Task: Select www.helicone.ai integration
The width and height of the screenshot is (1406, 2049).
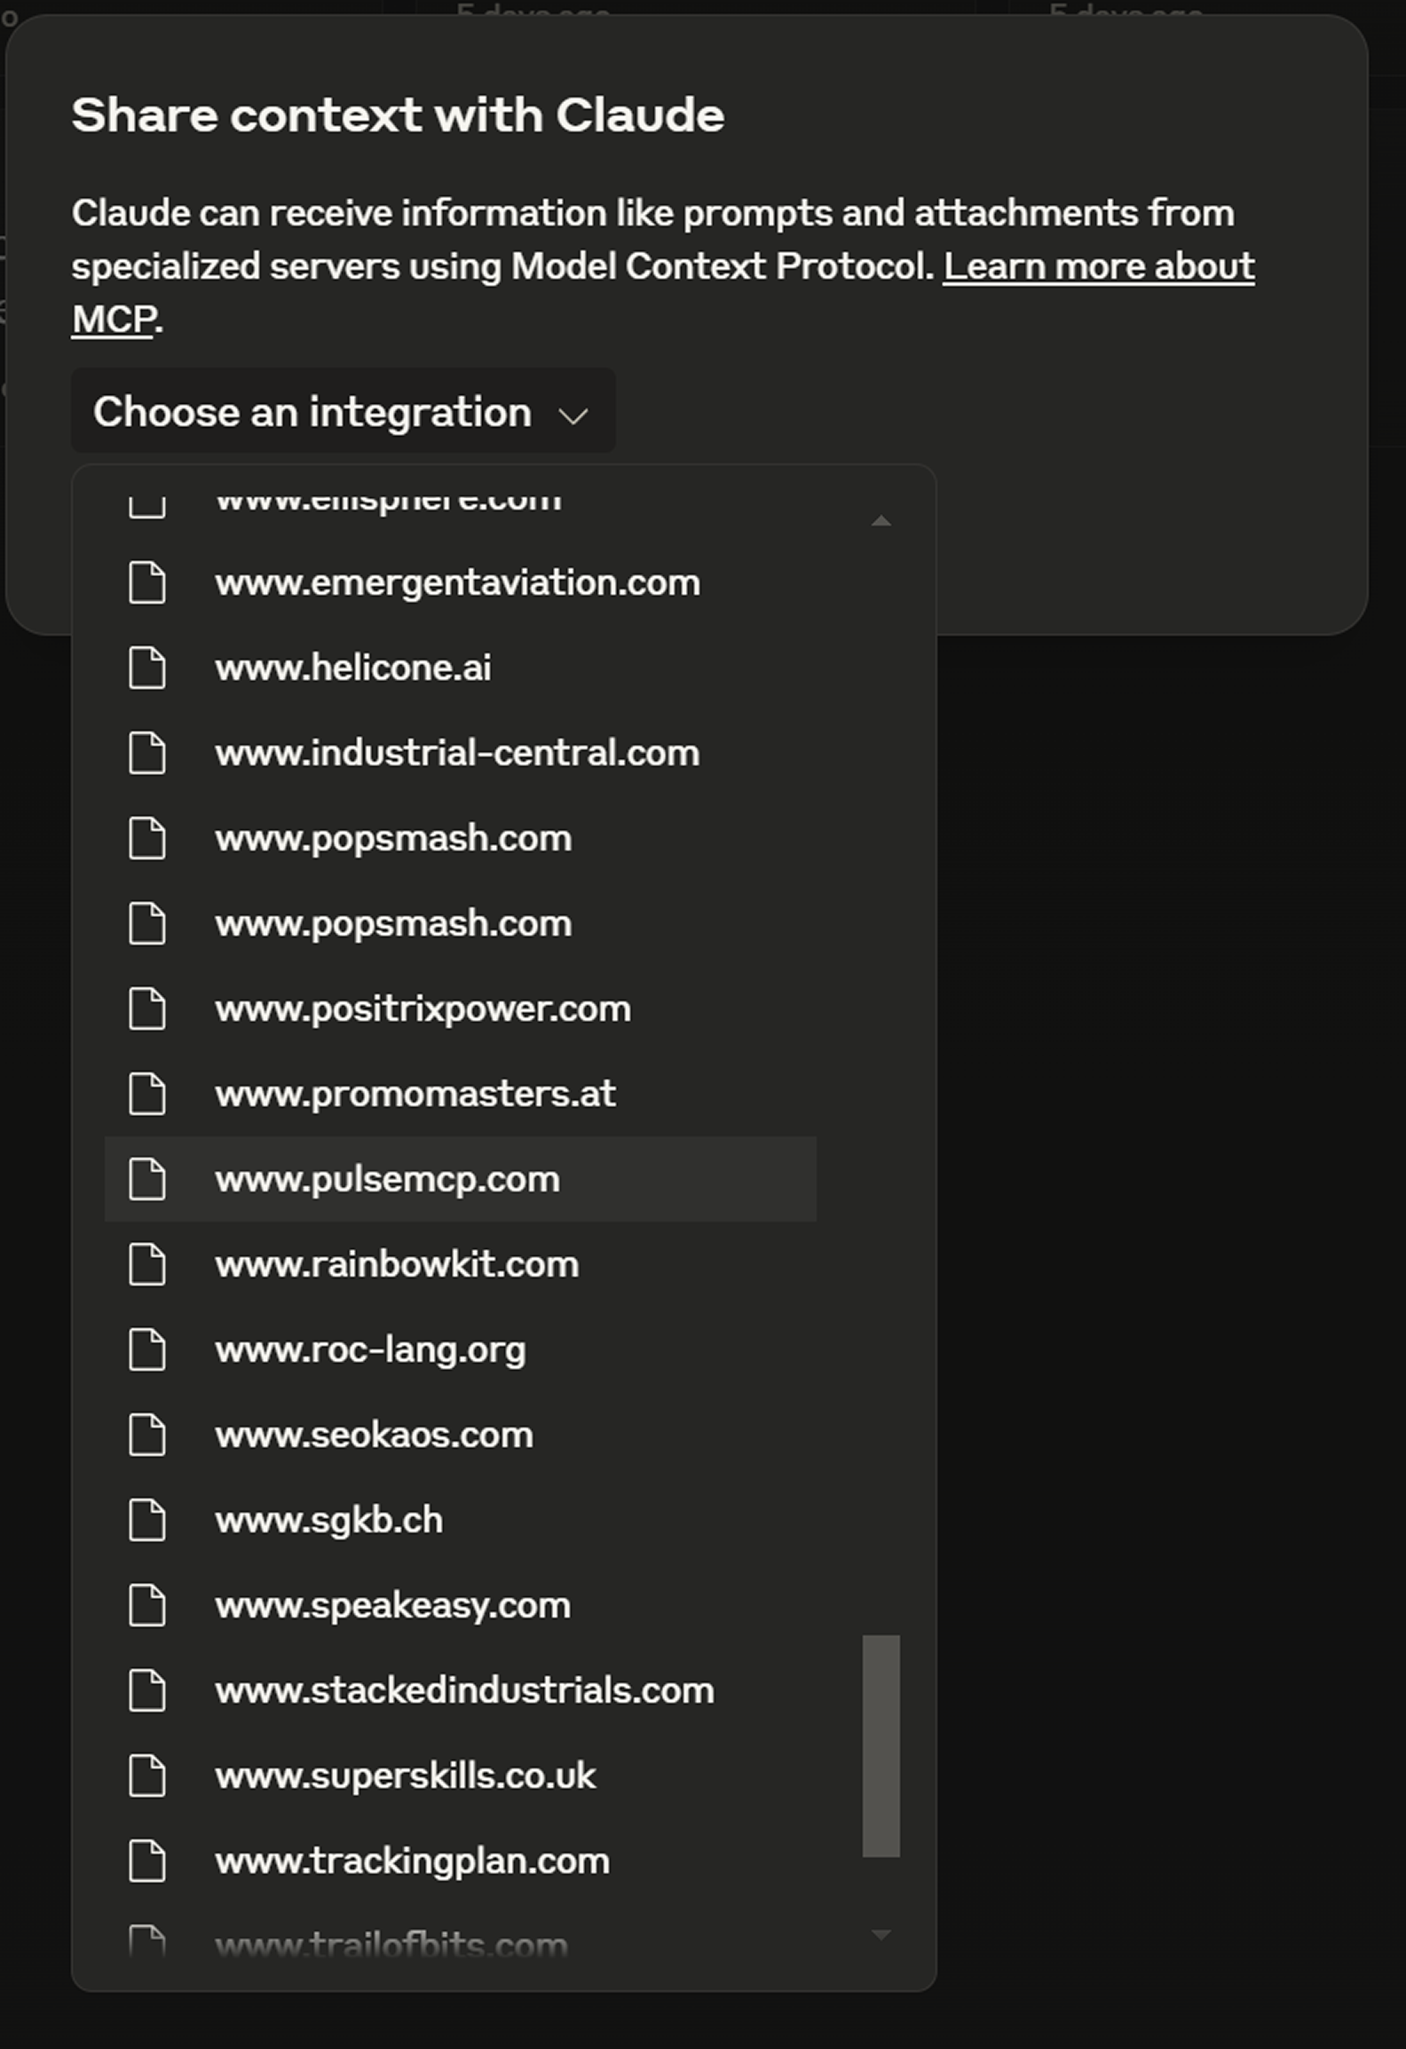Action: point(460,668)
